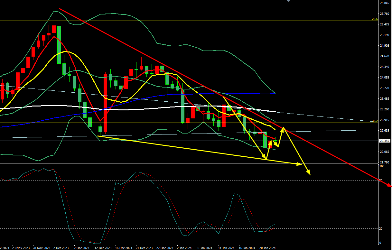Image resolution: width=392 pixels, height=250 pixels.
Task: Click the tall red candle near 12 Dec 2023
Action: click(105, 103)
